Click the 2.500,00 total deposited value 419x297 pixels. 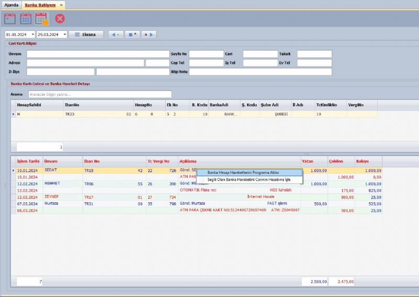pos(315,281)
